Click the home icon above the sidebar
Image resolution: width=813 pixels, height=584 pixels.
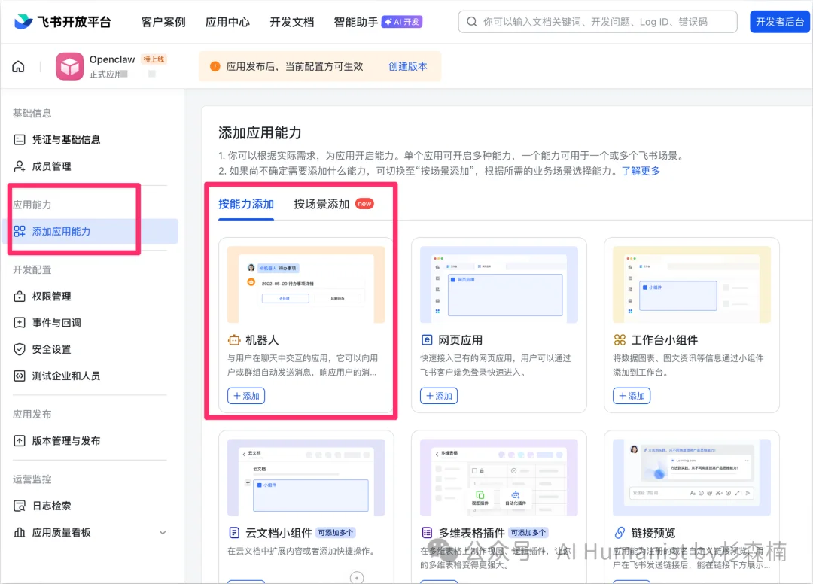19,66
